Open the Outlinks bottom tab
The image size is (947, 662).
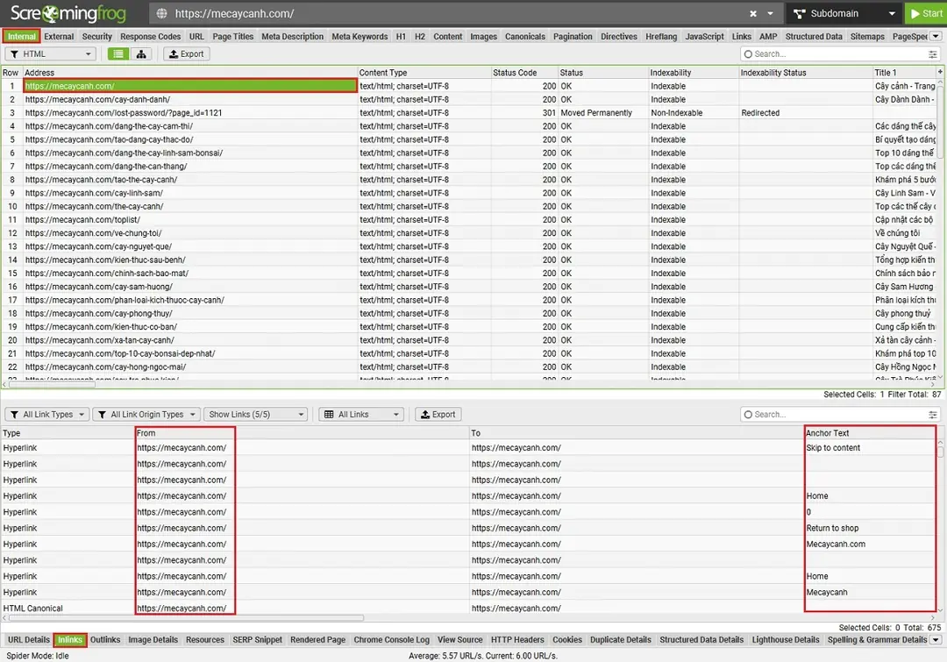[105, 640]
